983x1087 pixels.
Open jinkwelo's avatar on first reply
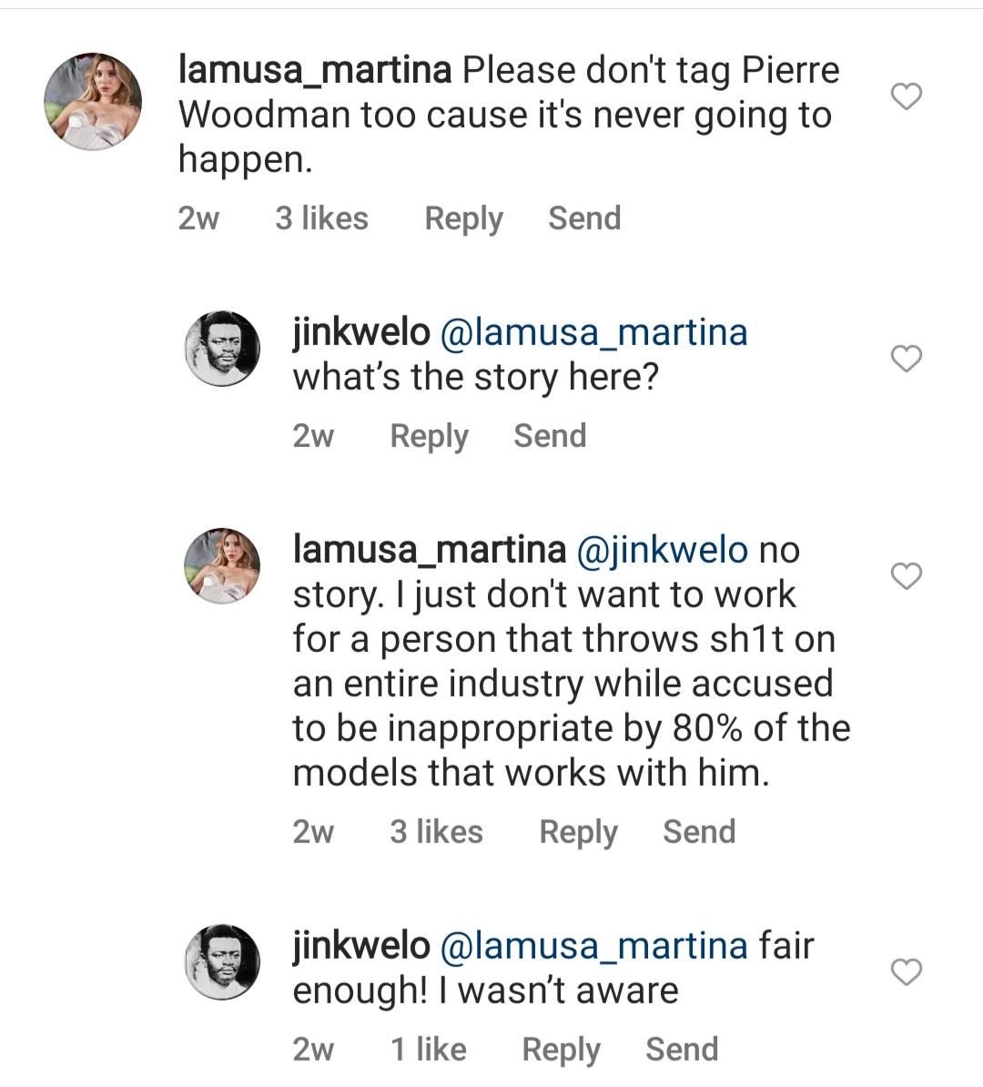[x=222, y=348]
